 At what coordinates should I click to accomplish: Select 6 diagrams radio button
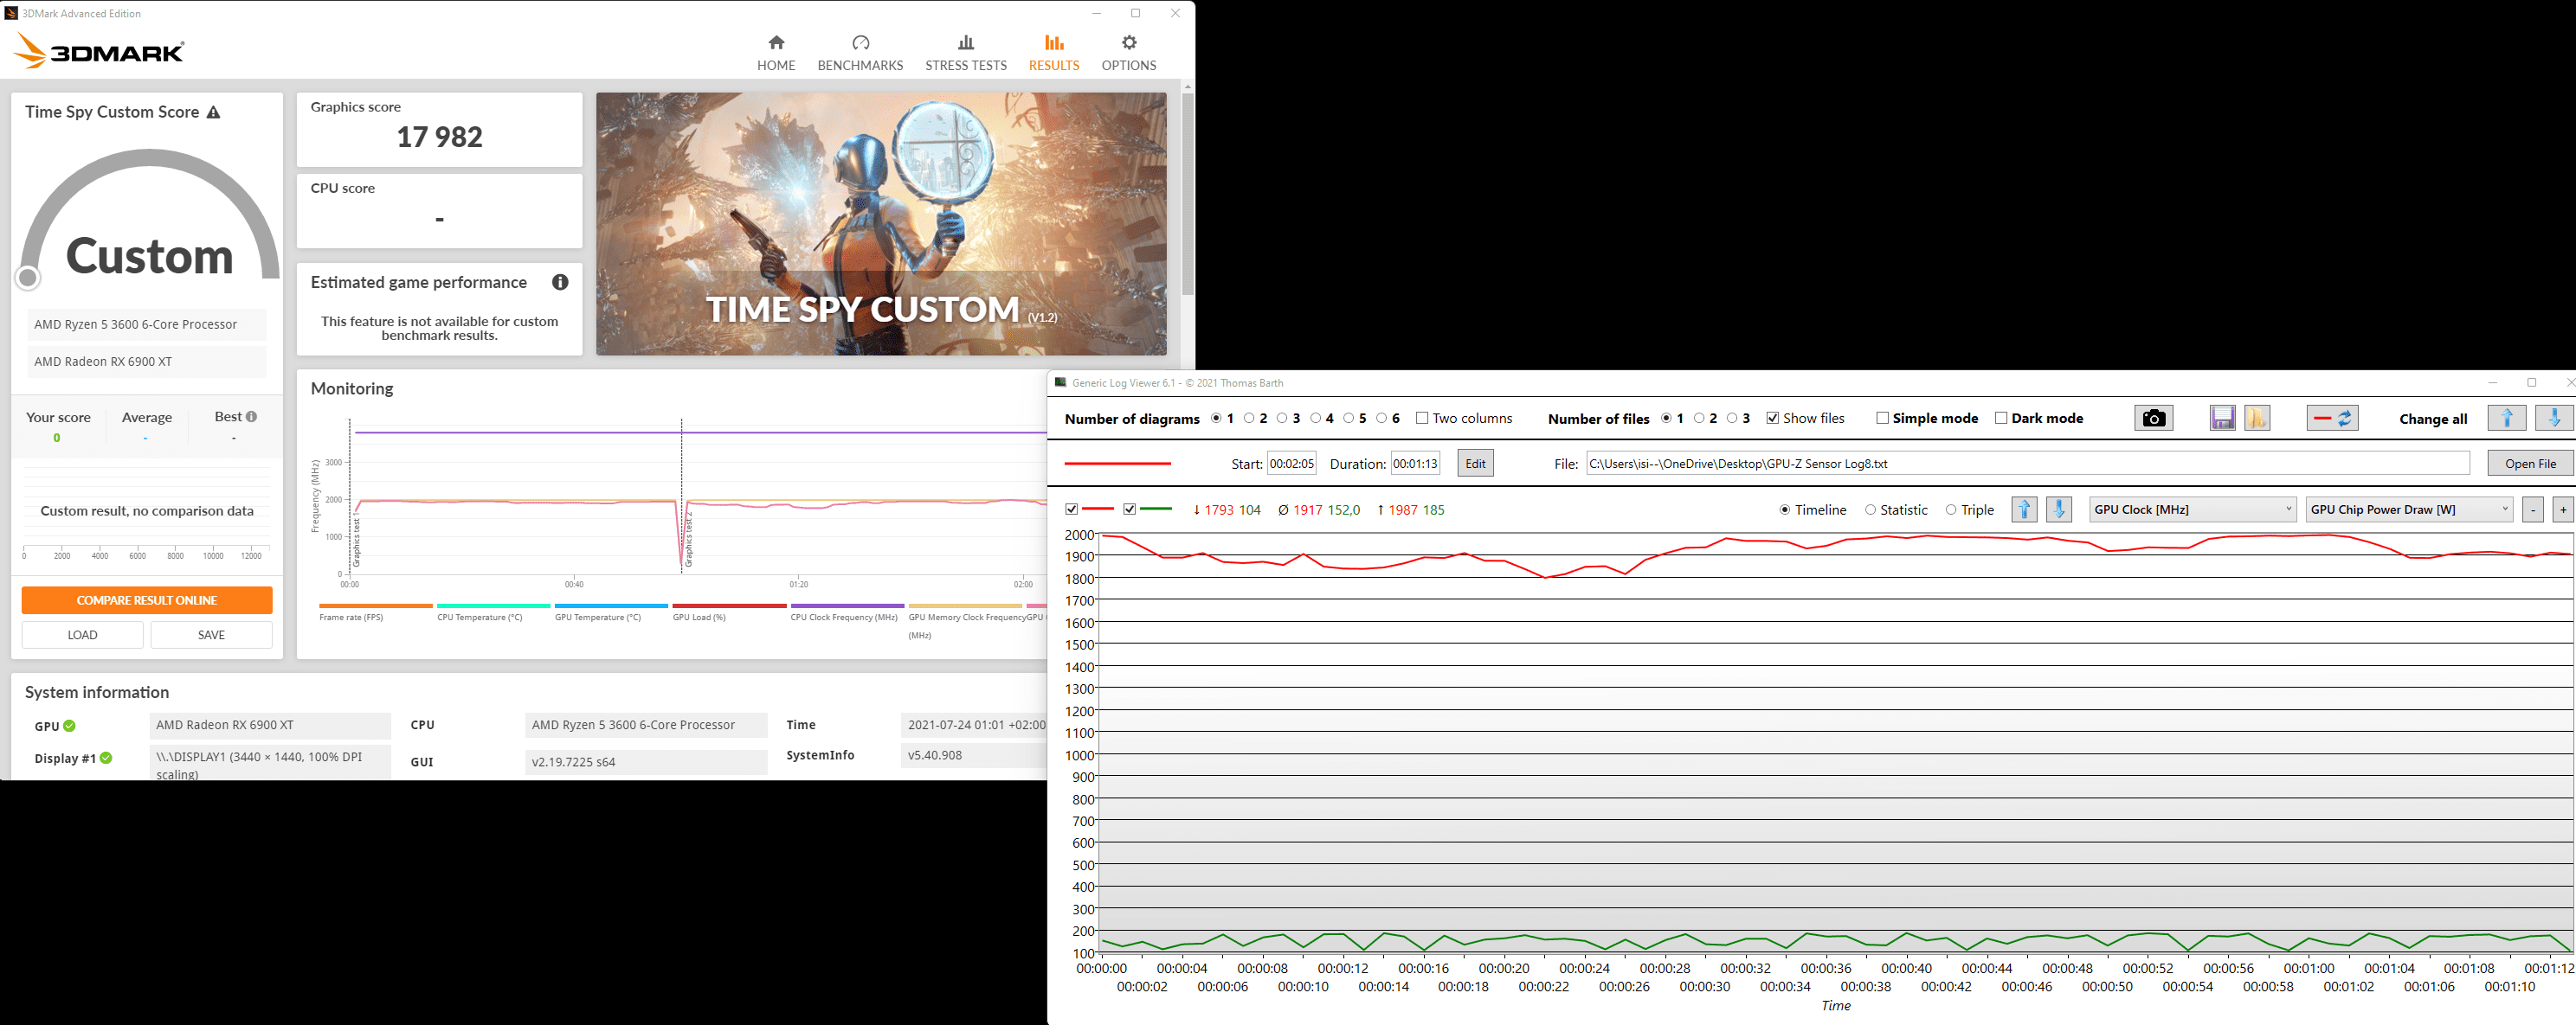pos(1381,418)
